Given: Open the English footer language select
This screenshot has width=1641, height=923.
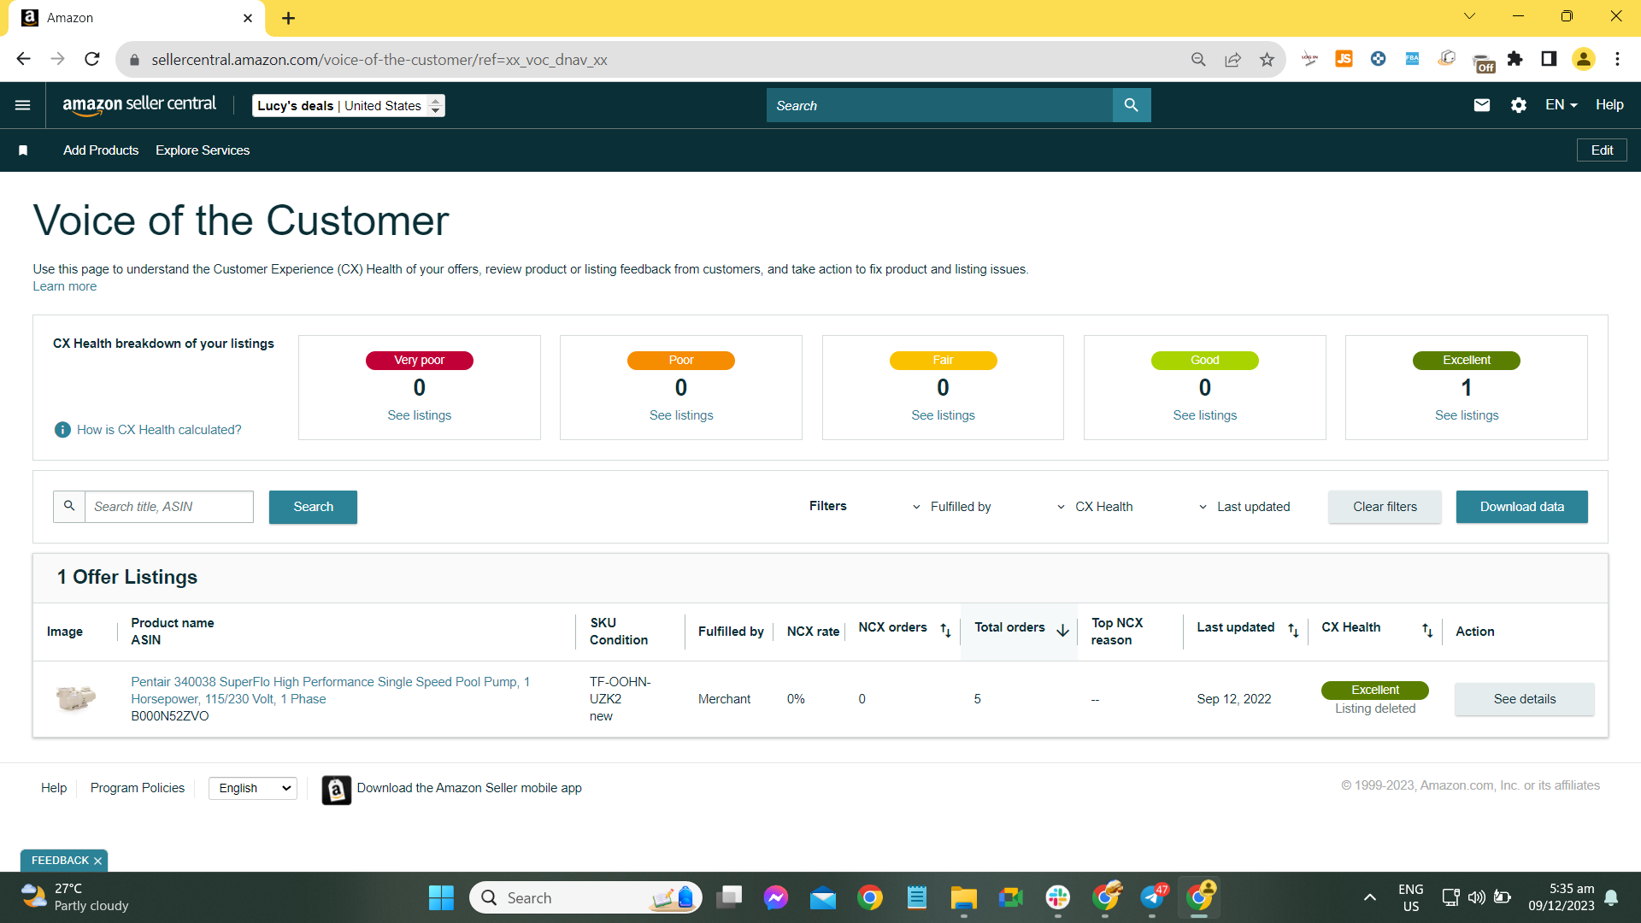Looking at the screenshot, I should pyautogui.click(x=253, y=788).
